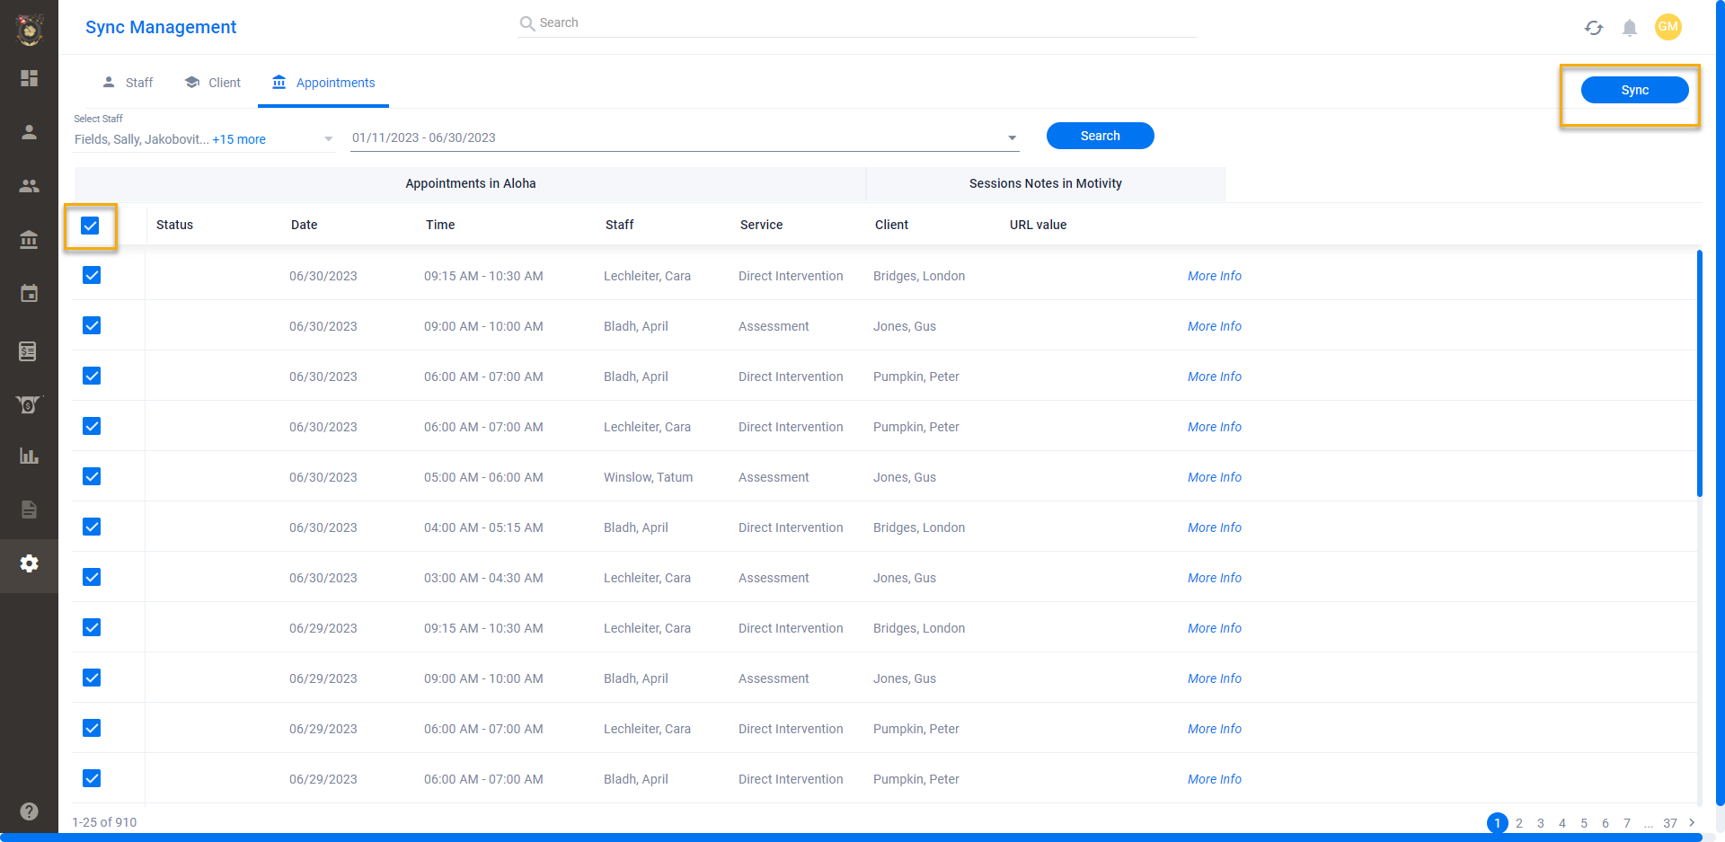Open the Select Staff dropdown
Image resolution: width=1725 pixels, height=842 pixels.
(329, 138)
